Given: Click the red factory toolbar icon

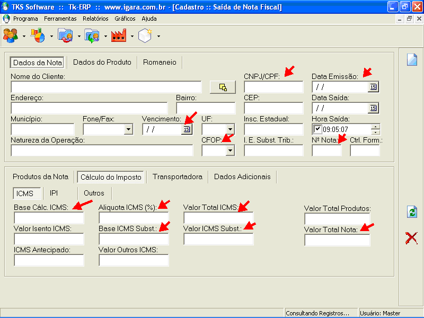Looking at the screenshot, I should [x=118, y=36].
